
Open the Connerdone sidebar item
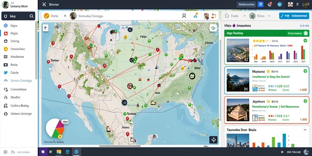pyautogui.click(x=15, y=89)
